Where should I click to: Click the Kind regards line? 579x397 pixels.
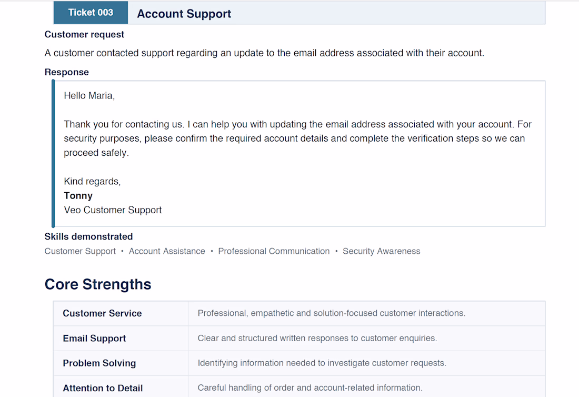[x=92, y=181]
